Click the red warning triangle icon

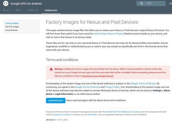pos(51,69)
